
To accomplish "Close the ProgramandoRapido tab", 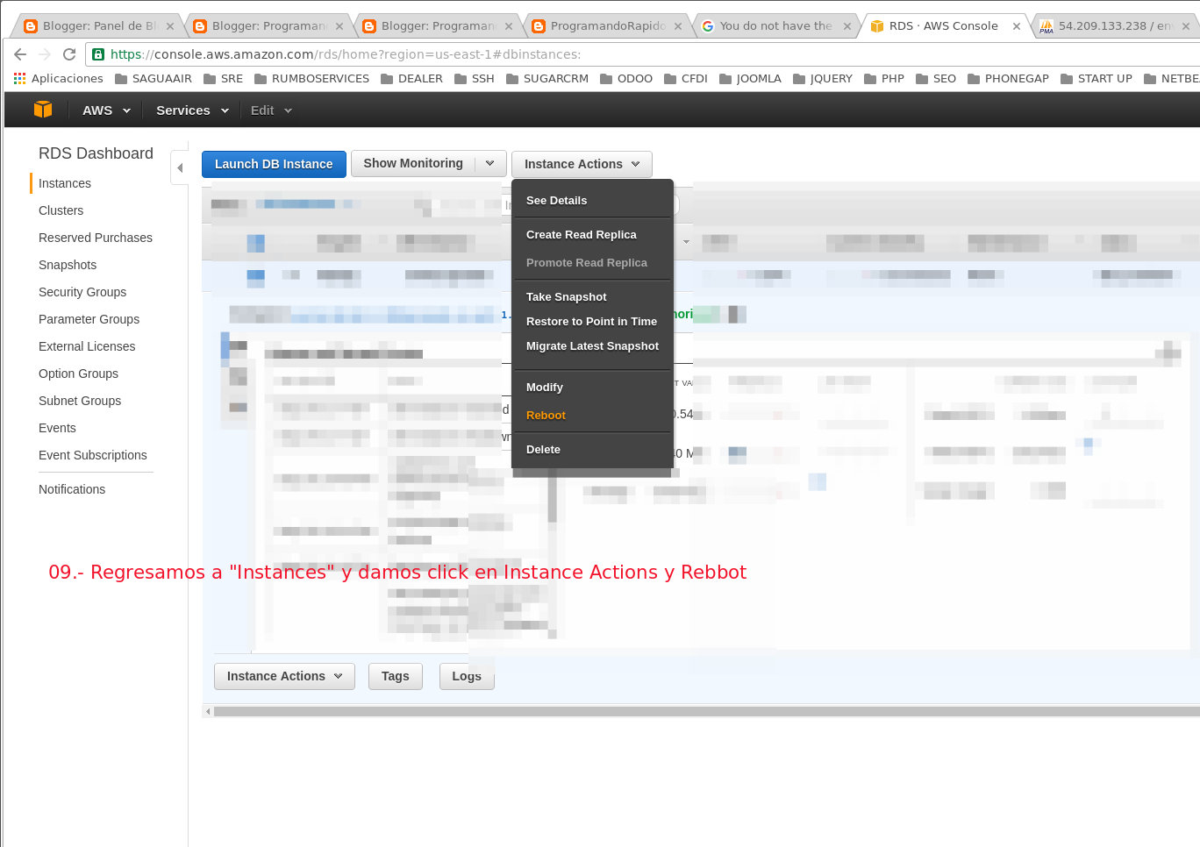I will pos(678,26).
